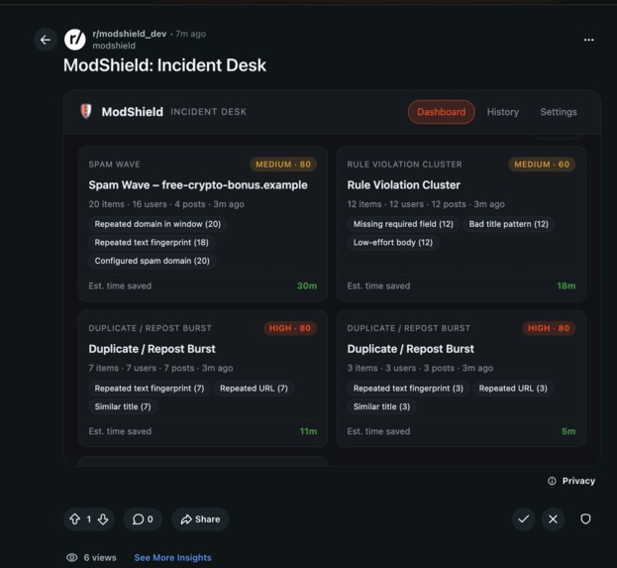
Task: Switch to the Dashboard tab
Action: [x=441, y=112]
